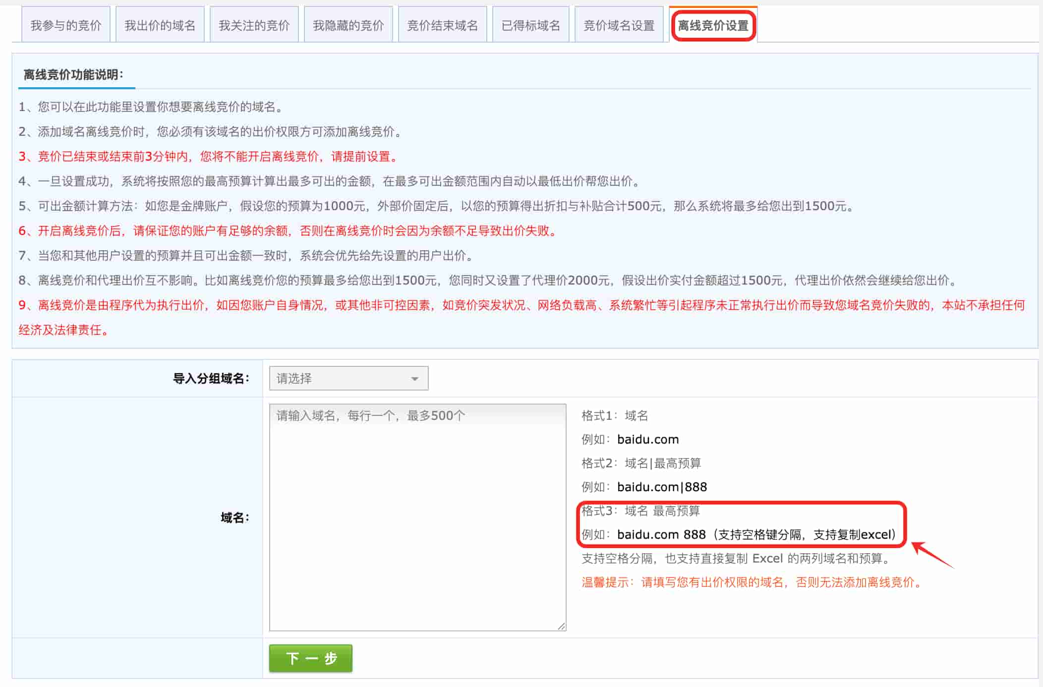Switch to 竞价结束域名 tab
The image size is (1043, 687).
click(x=442, y=24)
